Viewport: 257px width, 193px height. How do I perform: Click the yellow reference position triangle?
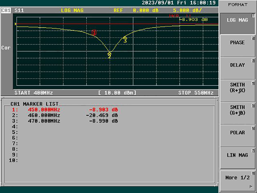click(15, 24)
